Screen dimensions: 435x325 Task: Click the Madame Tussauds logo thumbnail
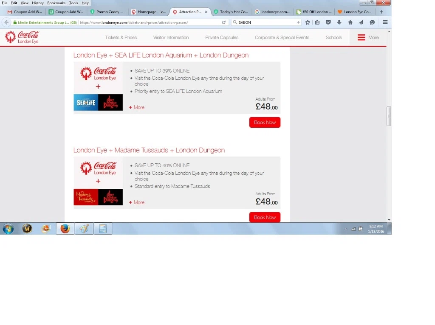tap(86, 197)
